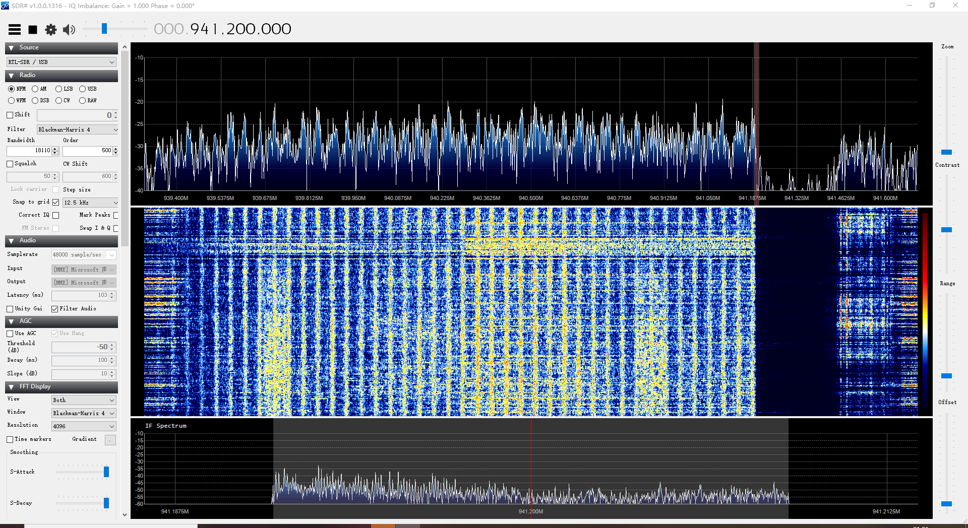968x528 pixels.
Task: Stop the radio with the stop button
Action: tap(33, 30)
